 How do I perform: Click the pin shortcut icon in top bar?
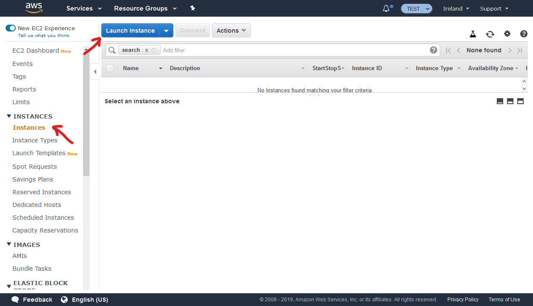pyautogui.click(x=193, y=8)
